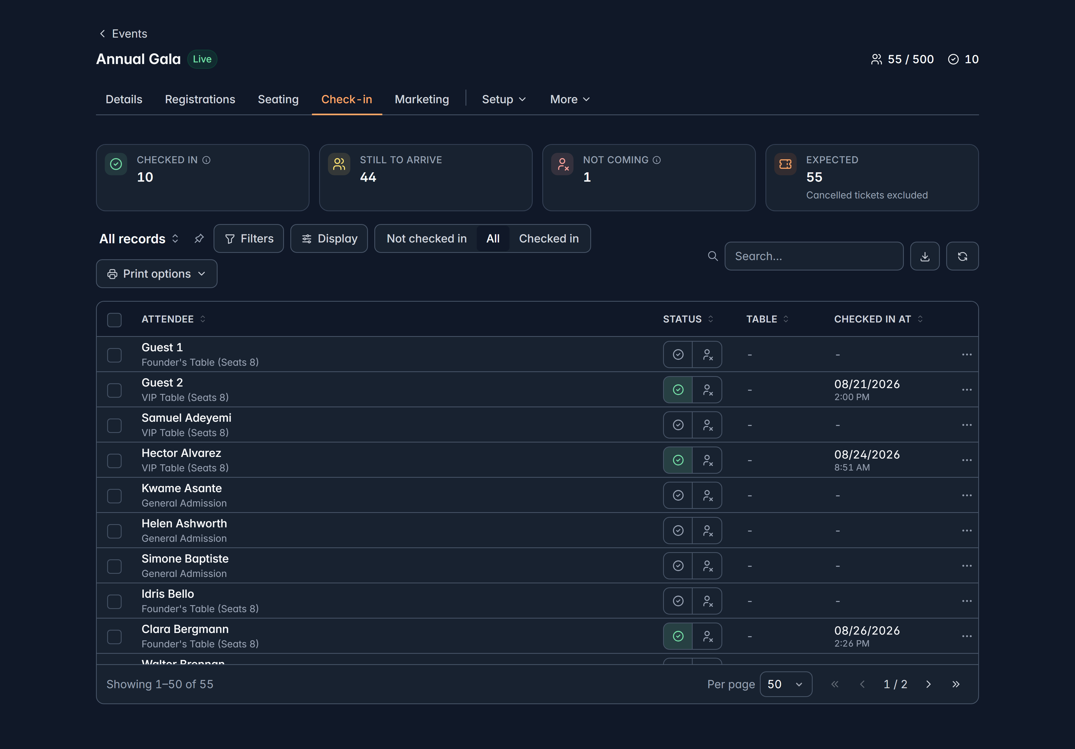Pin the All records view
Viewport: 1075px width, 749px height.
(x=199, y=238)
